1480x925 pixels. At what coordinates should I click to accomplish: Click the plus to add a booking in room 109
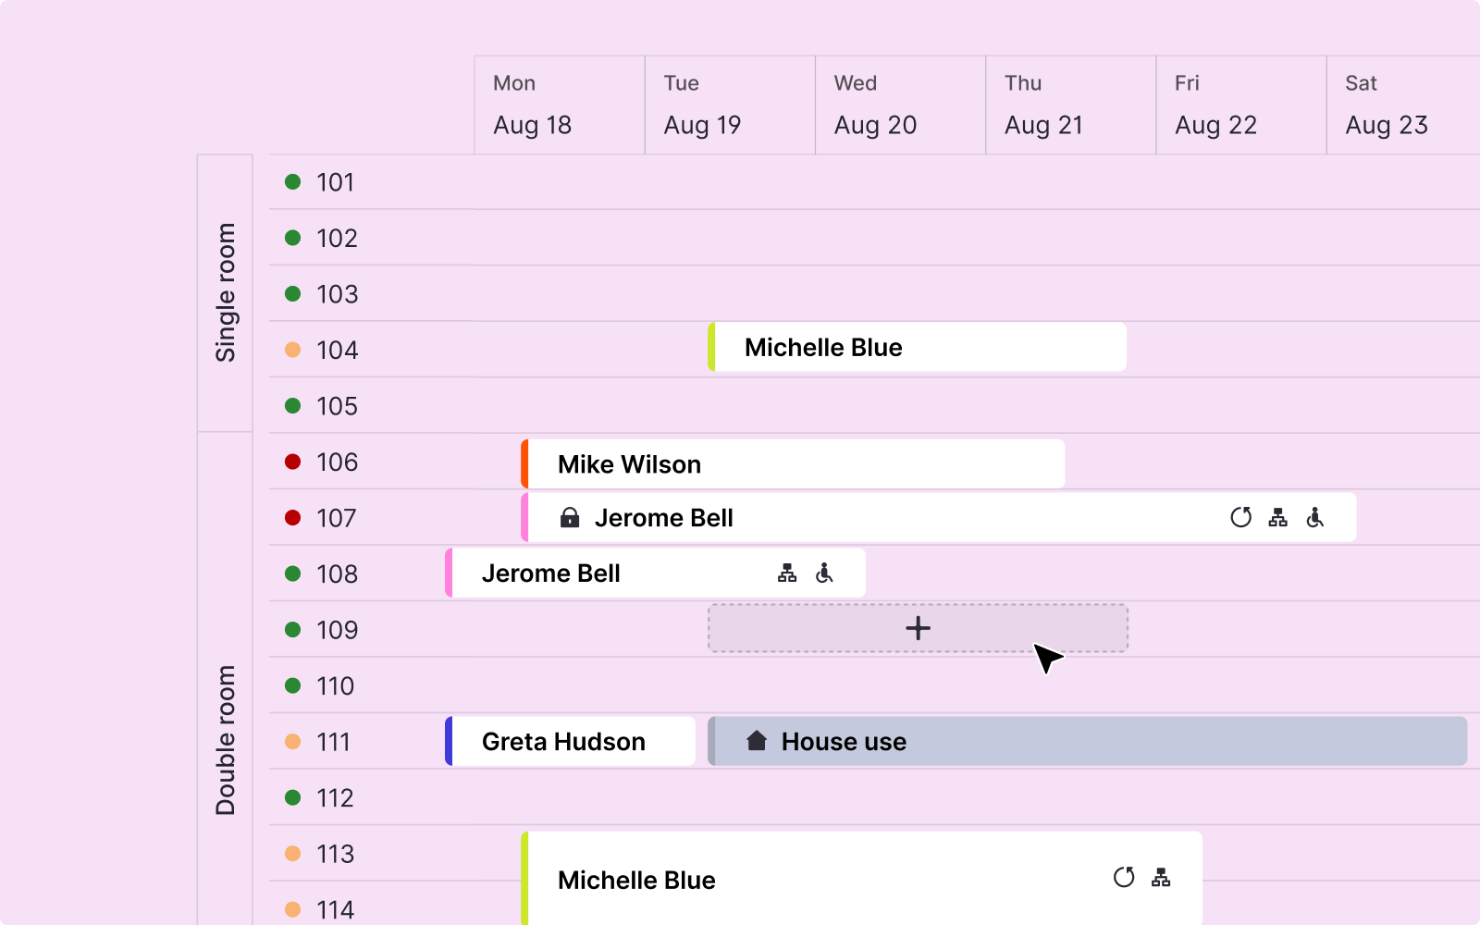click(918, 629)
